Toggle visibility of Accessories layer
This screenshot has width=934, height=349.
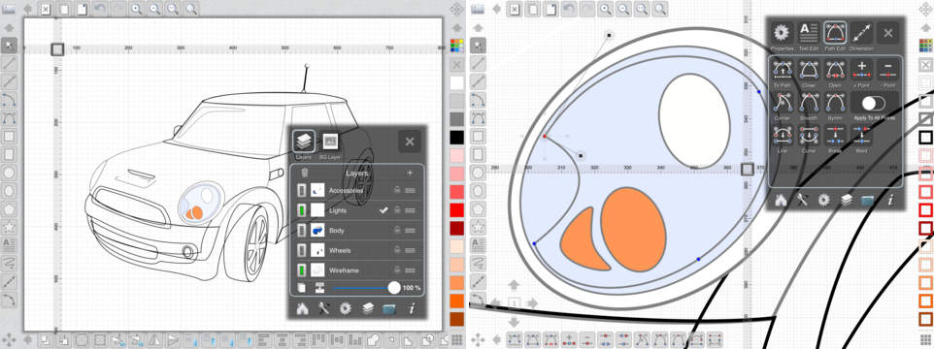click(302, 190)
